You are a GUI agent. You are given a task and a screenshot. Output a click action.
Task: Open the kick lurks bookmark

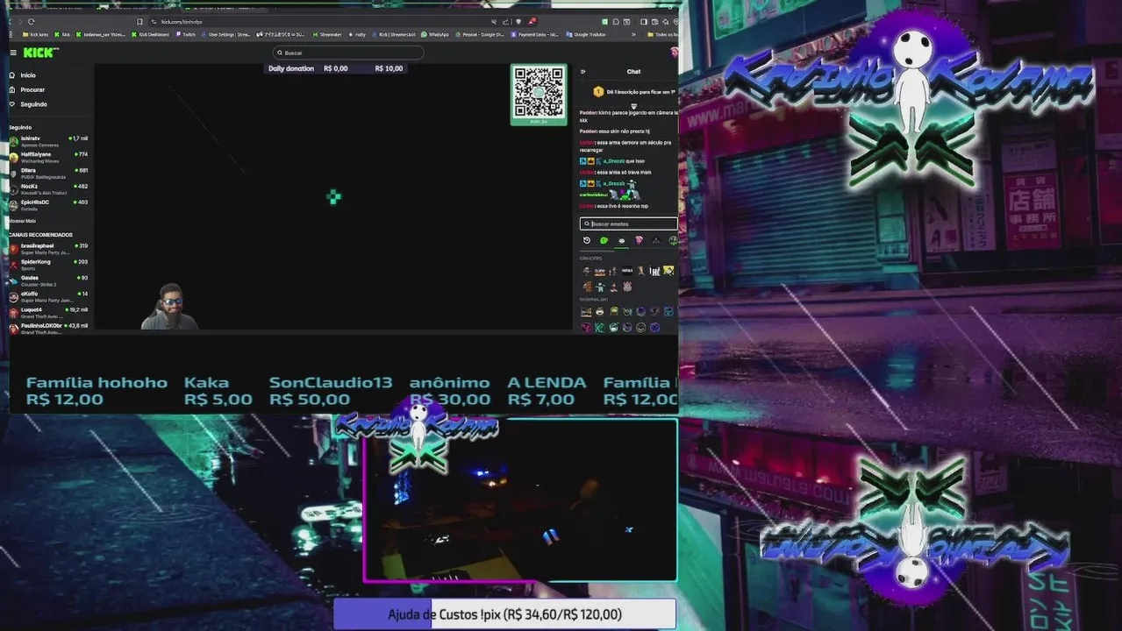[35, 34]
